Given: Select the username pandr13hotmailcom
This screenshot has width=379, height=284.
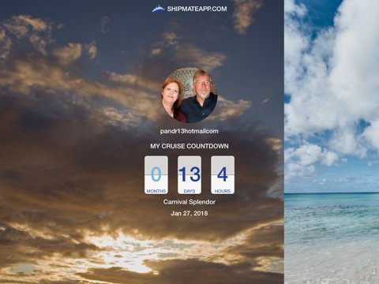Looking at the screenshot, I should [x=189, y=131].
